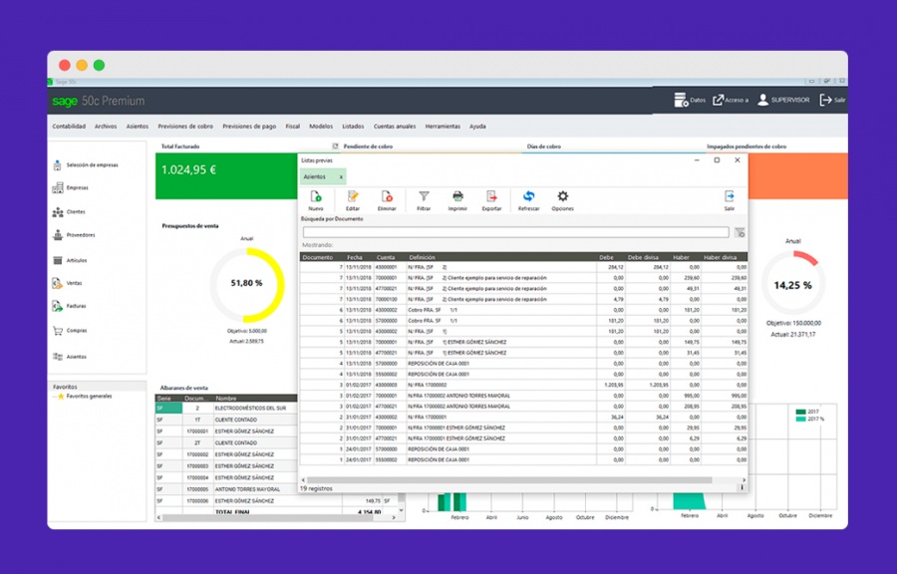Open Clientes in the sidebar
The height and width of the screenshot is (574, 897).
(x=69, y=212)
